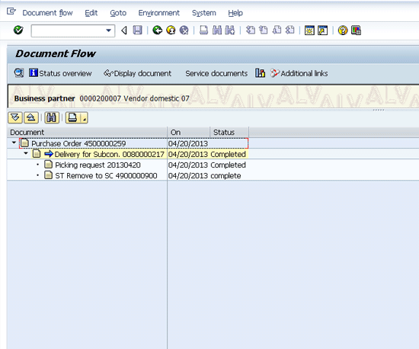Click the Save diskette icon
This screenshot has height=349, width=419.
(137, 30)
